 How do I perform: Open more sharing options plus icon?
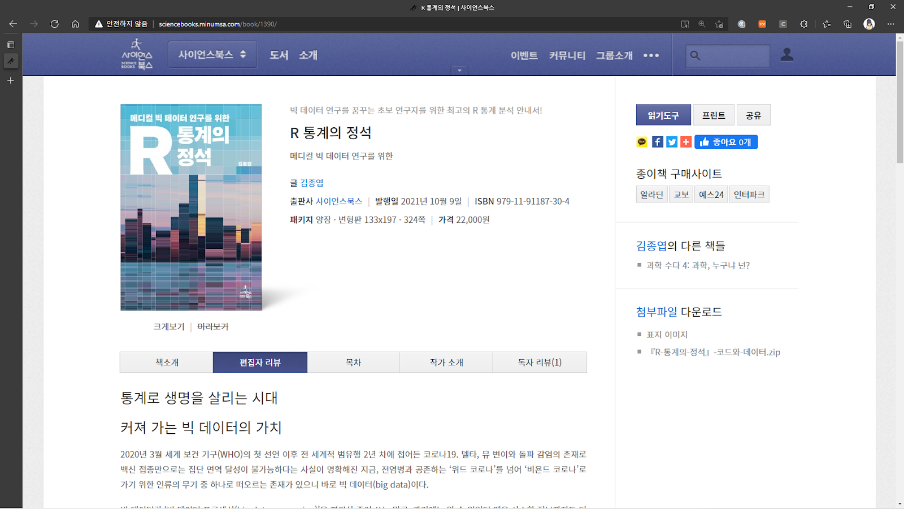click(686, 142)
